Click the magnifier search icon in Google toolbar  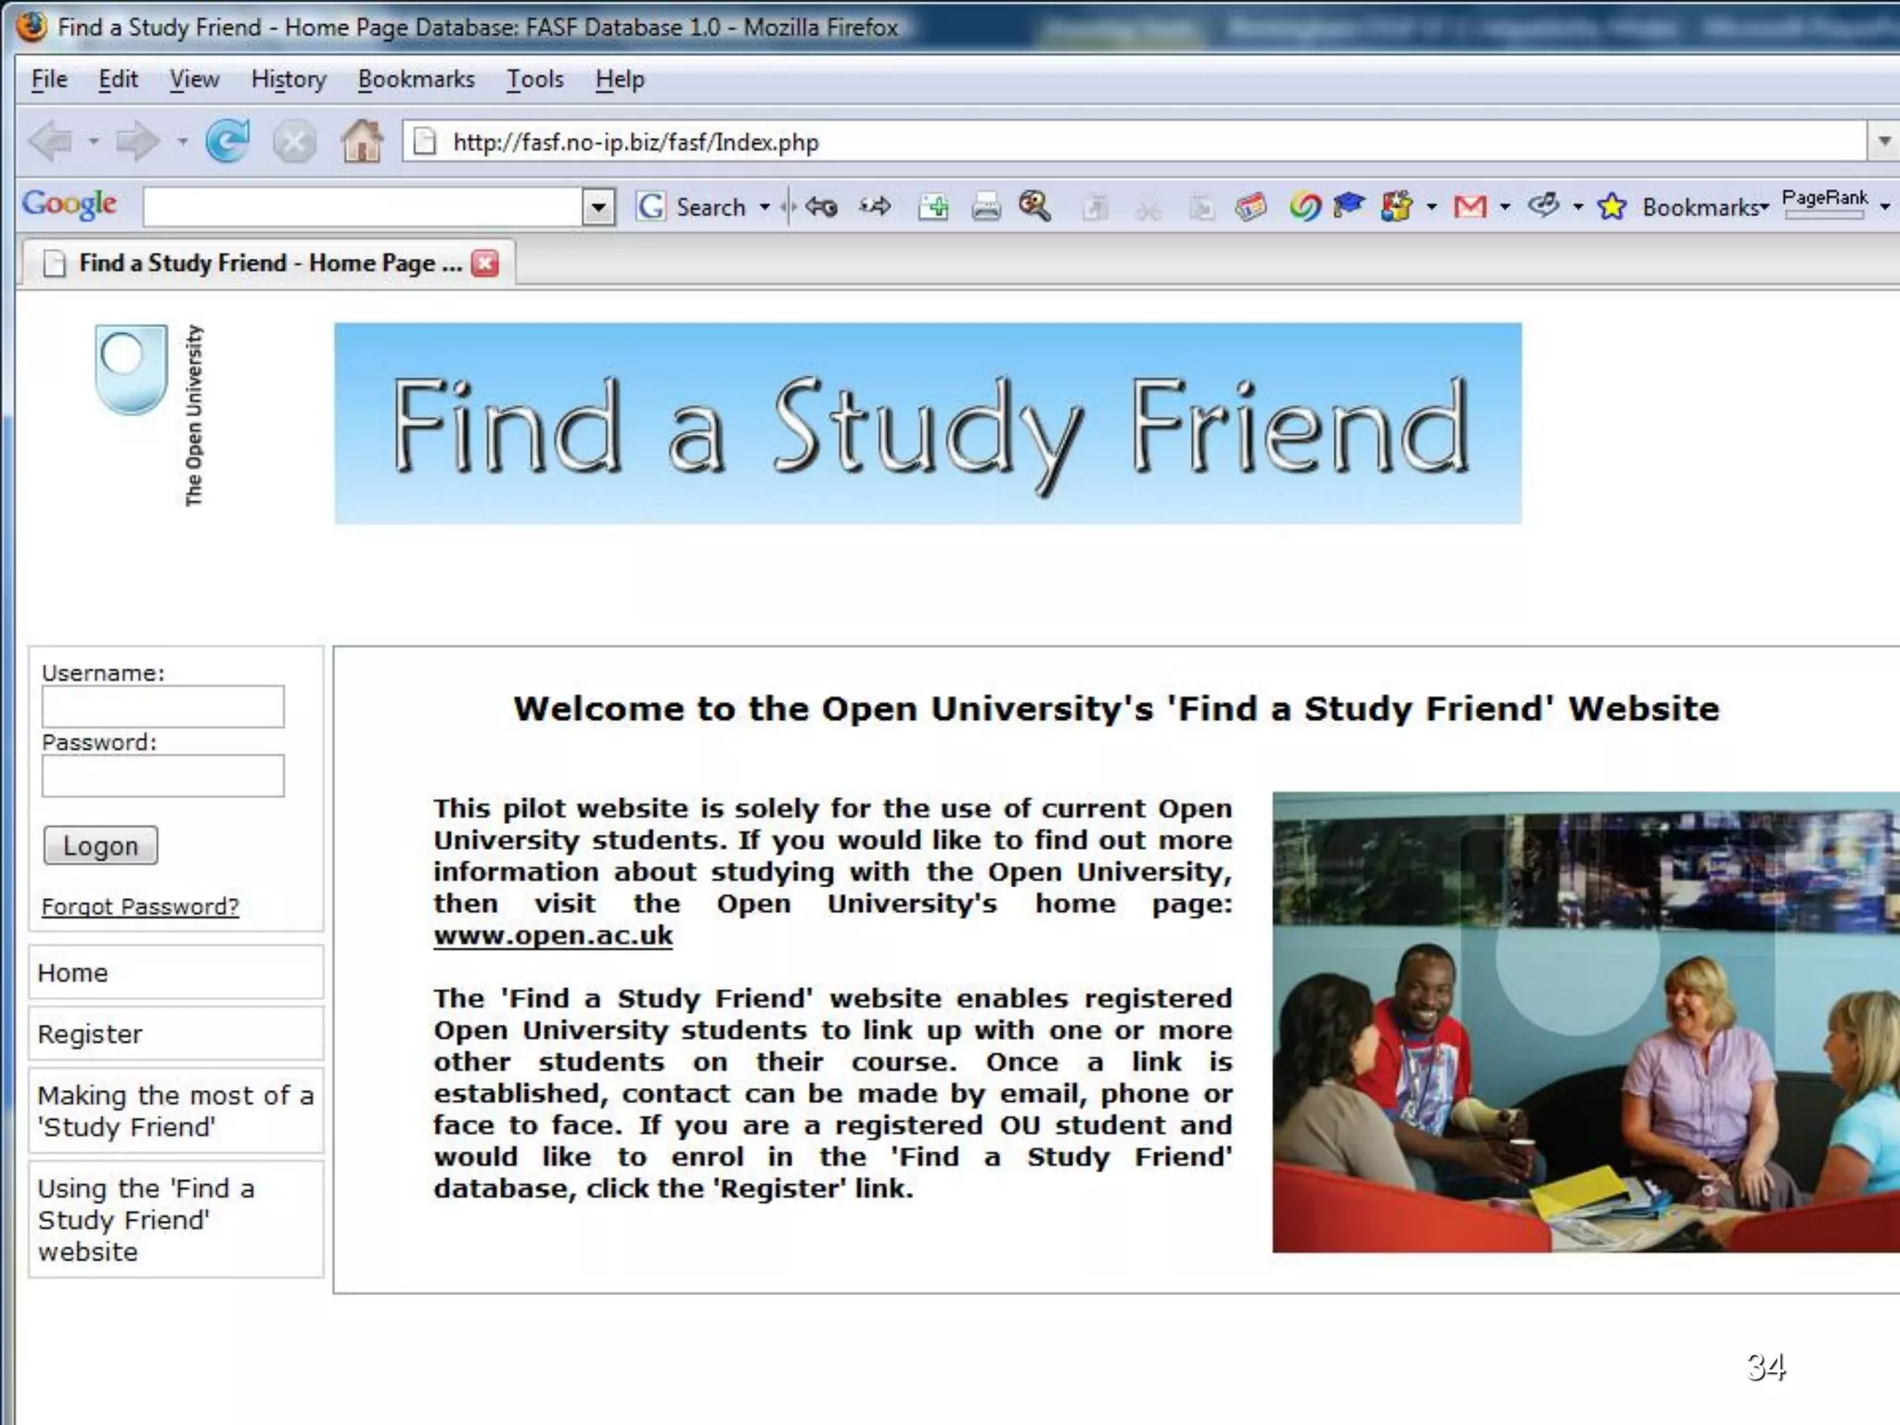[x=1034, y=206]
